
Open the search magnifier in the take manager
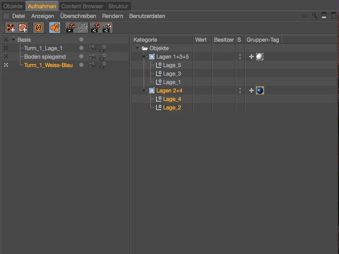coord(314,15)
